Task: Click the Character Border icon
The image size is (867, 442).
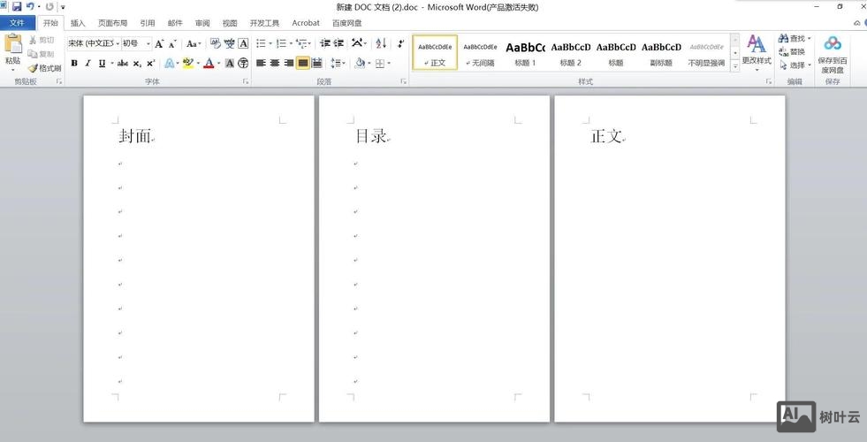Action: pyautogui.click(x=243, y=43)
